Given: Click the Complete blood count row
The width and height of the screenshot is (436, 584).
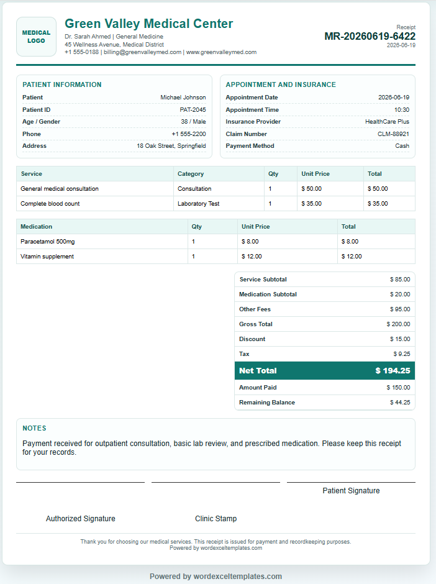Looking at the screenshot, I should (216, 204).
